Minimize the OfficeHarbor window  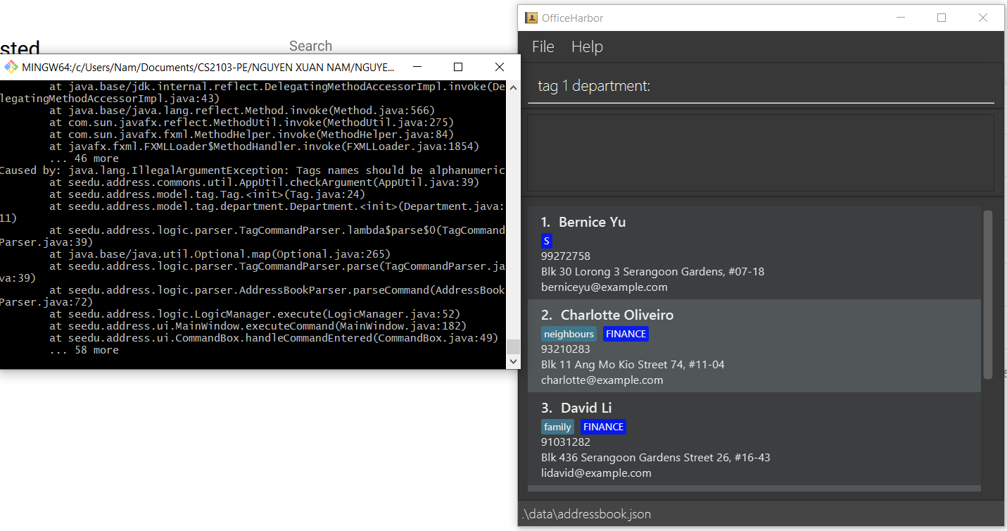pos(900,18)
